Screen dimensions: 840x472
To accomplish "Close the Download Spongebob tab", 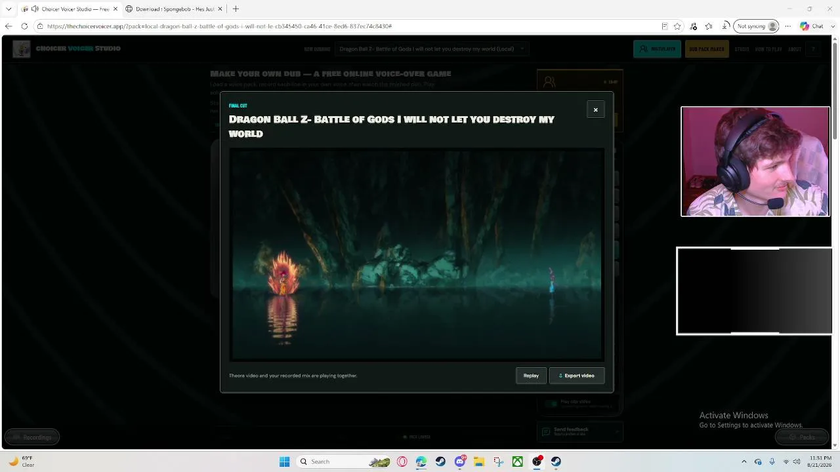I will click(221, 9).
